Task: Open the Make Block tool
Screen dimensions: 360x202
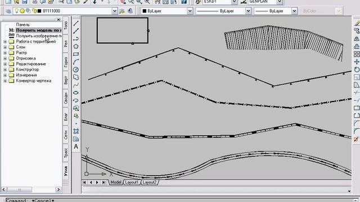Action: pyautogui.click(x=76, y=116)
